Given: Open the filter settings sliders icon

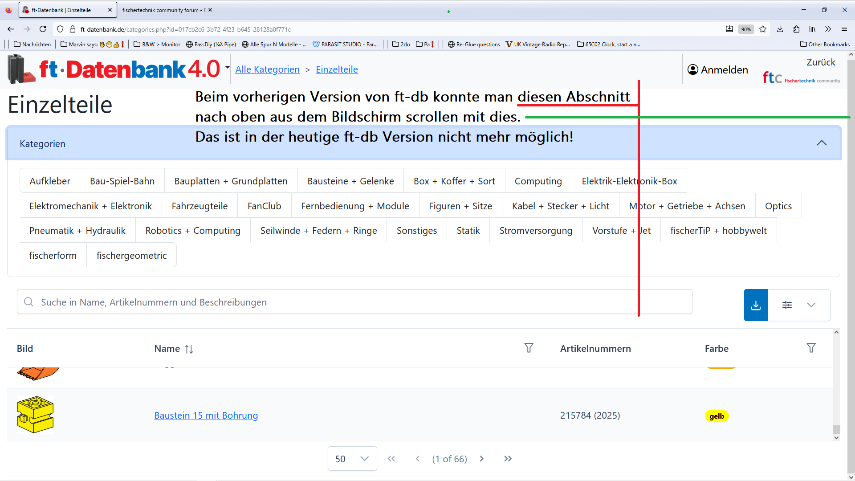Looking at the screenshot, I should [787, 305].
